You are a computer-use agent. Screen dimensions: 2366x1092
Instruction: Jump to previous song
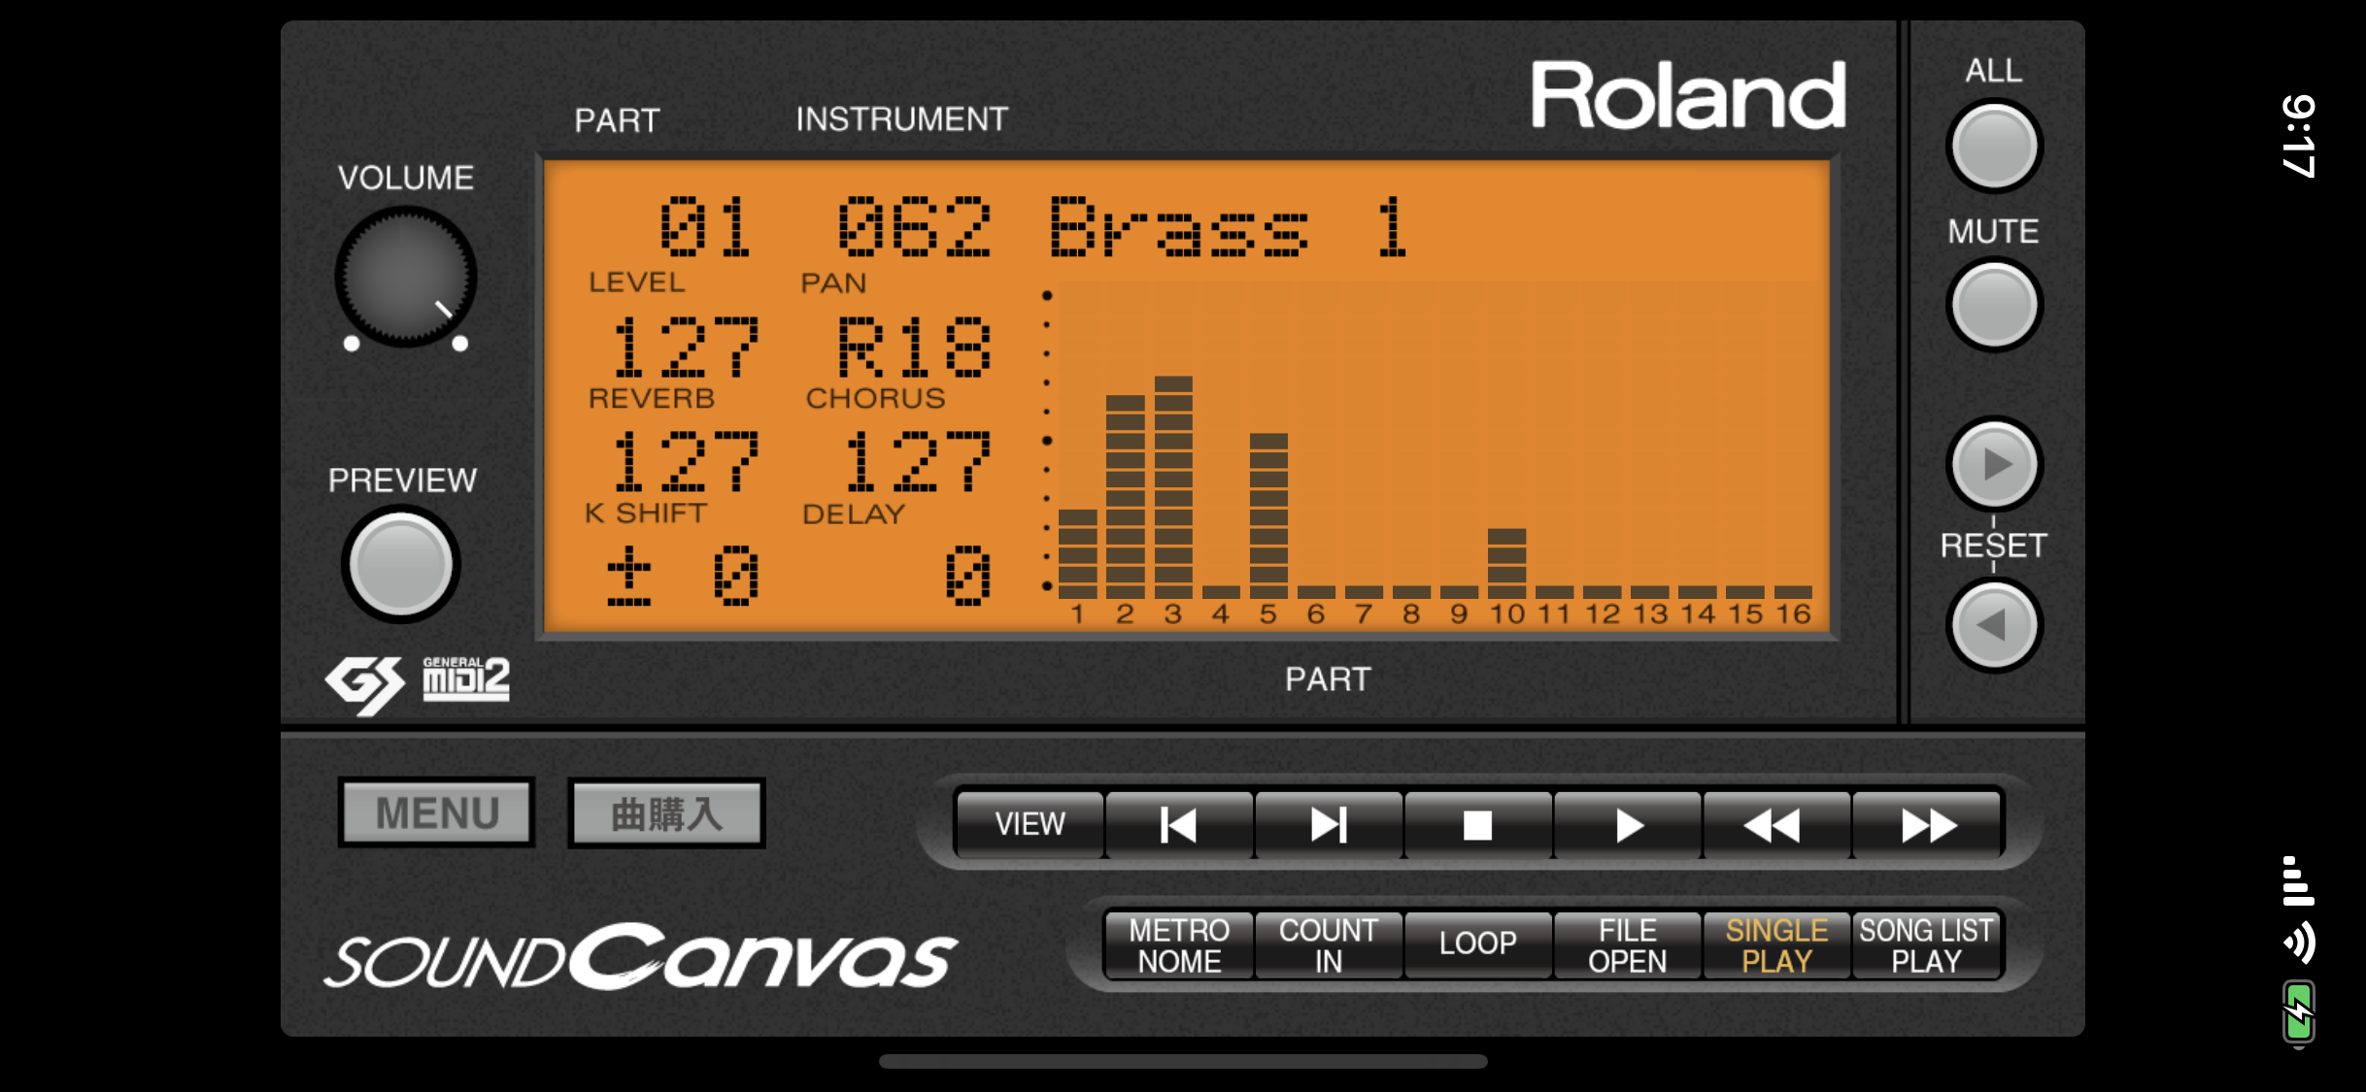click(x=1179, y=824)
